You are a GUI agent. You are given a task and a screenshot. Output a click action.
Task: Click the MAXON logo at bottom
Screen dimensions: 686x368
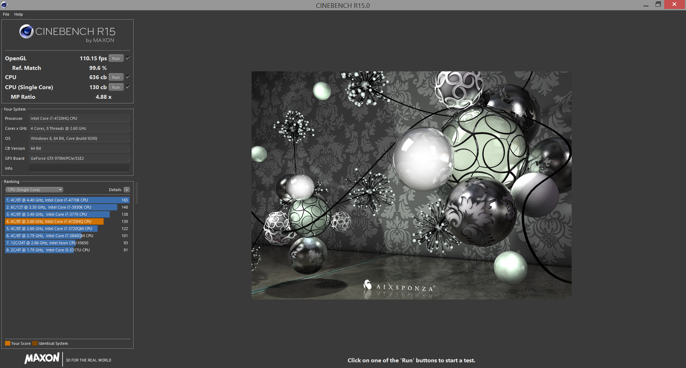(x=42, y=358)
